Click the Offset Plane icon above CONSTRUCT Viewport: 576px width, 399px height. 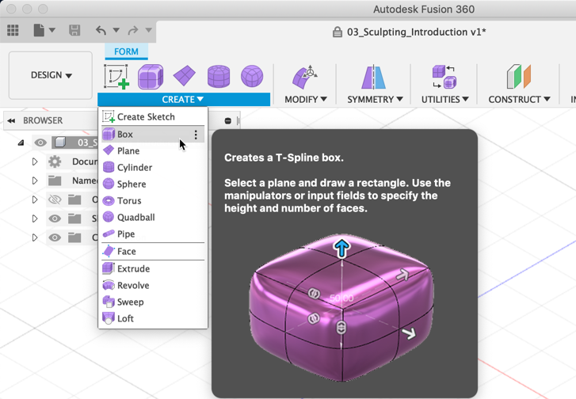519,76
